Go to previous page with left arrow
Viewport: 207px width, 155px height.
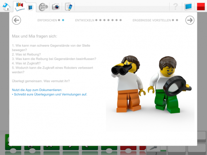pyautogui.click(x=16, y=20)
